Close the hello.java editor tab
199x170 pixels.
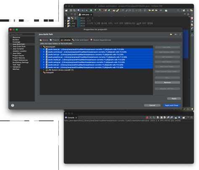click(91, 15)
